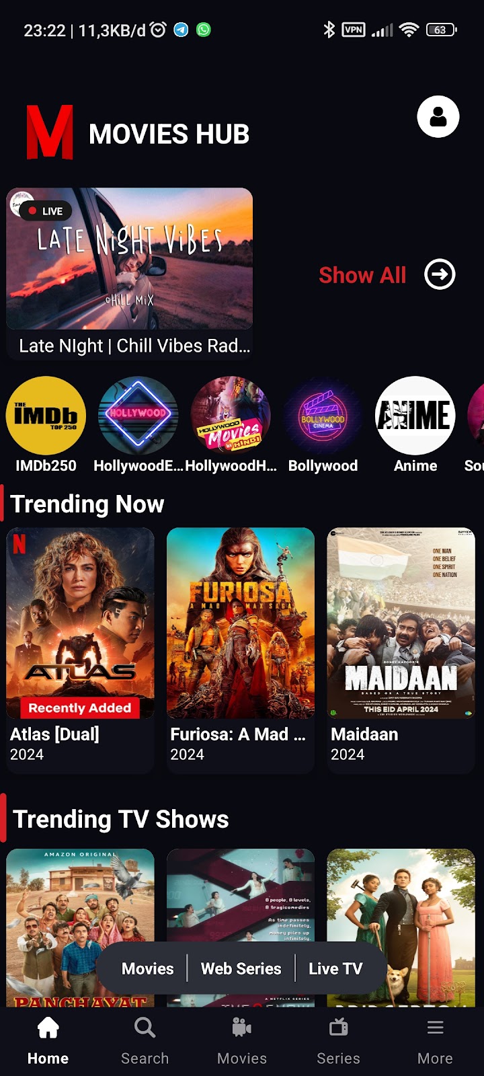Select Movies in the floating filter bar
Screen dimensions: 484x1076
pos(148,968)
